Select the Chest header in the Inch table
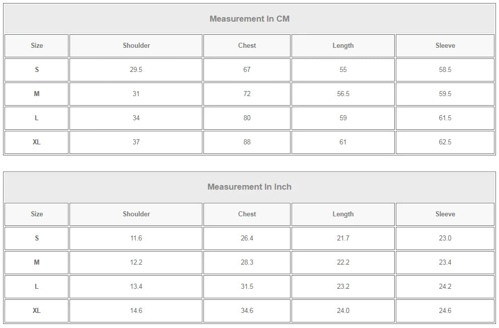 tap(247, 214)
